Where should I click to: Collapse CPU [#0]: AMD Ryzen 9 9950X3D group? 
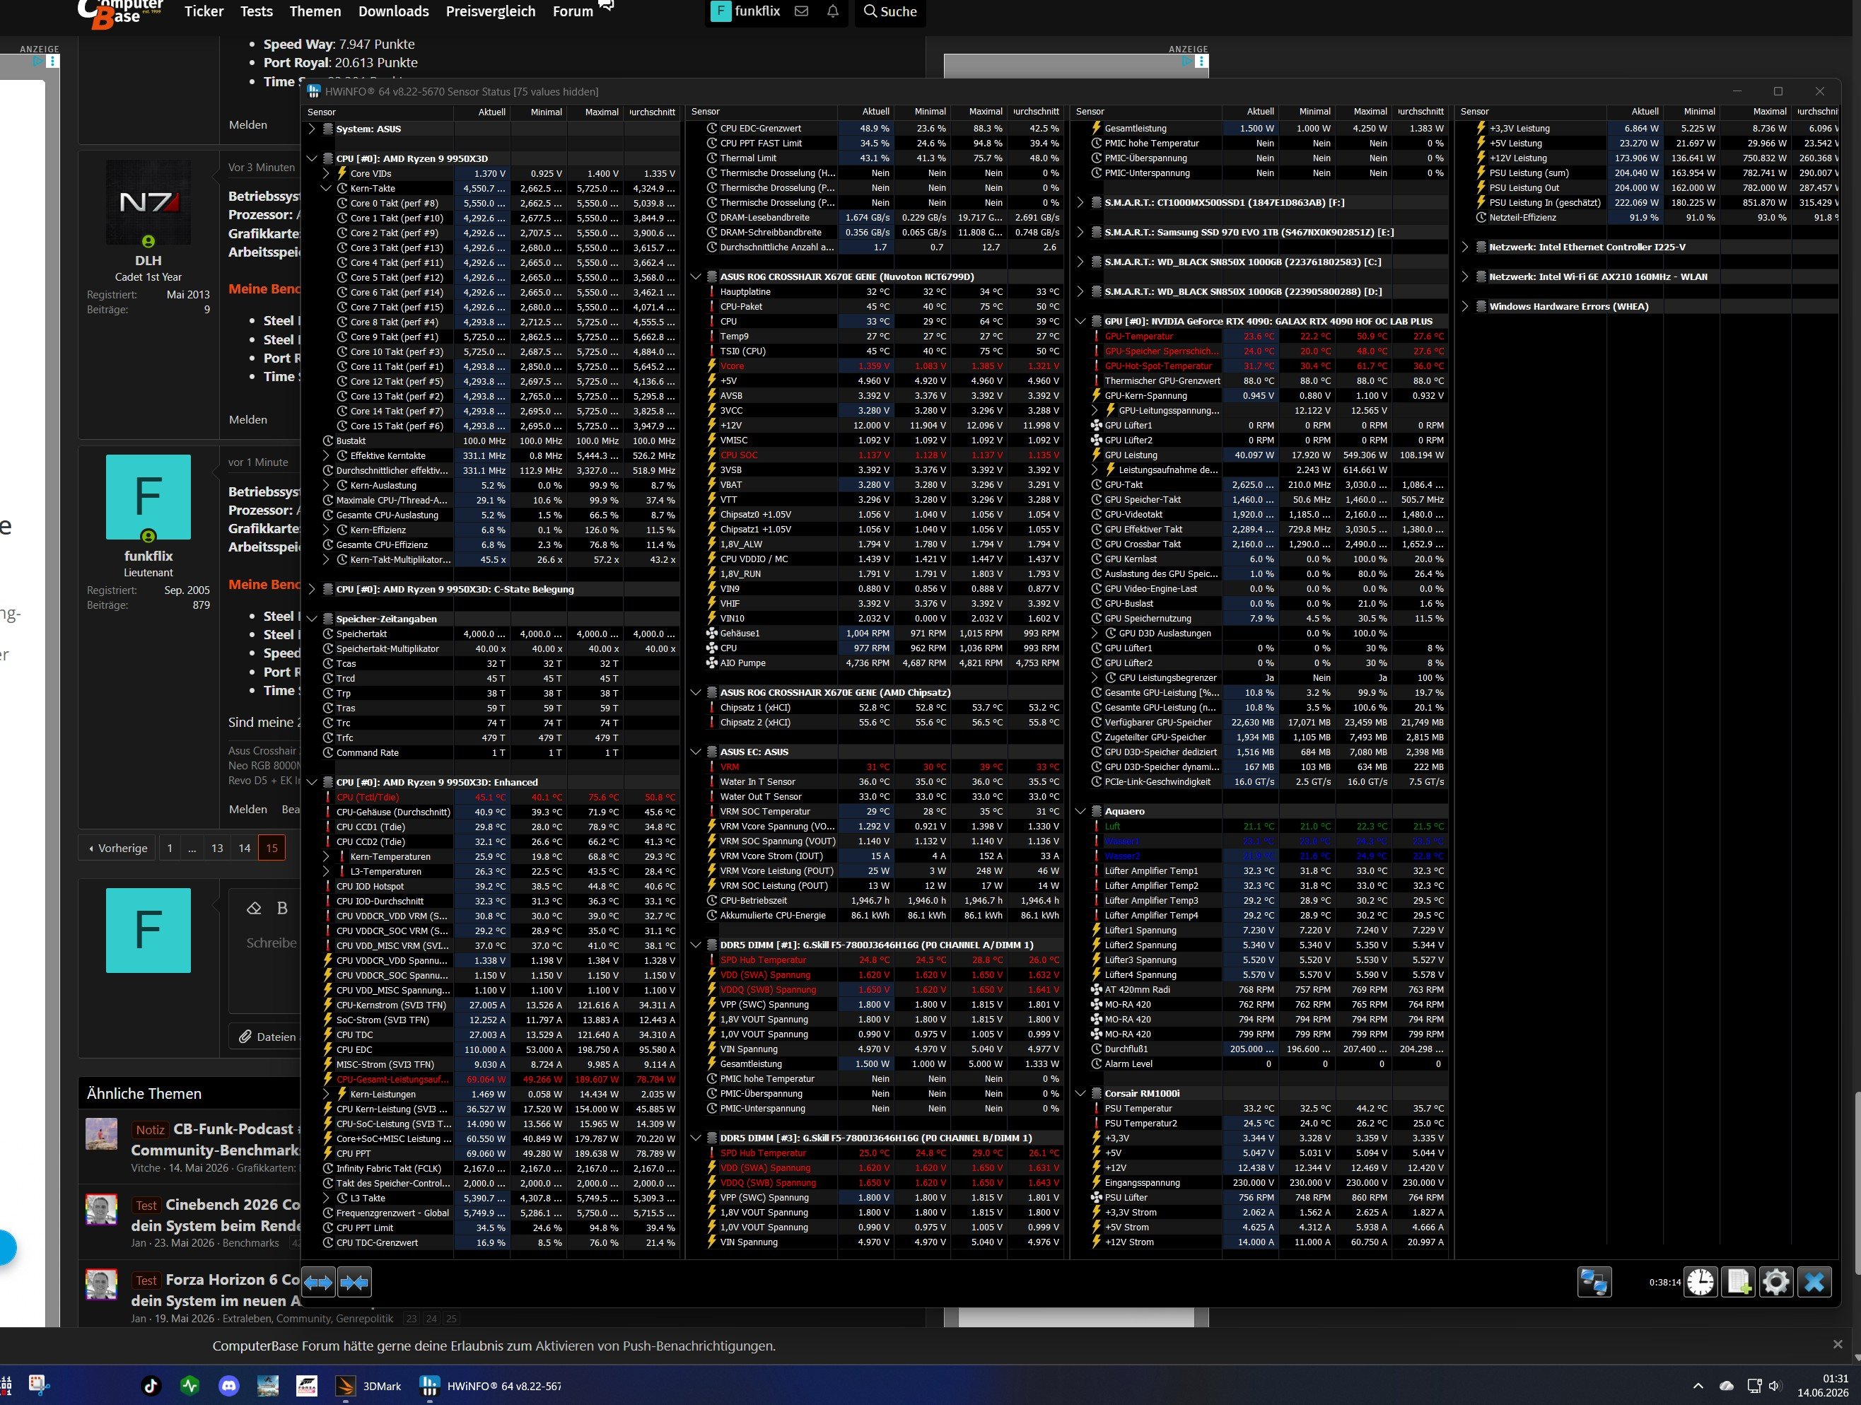point(312,158)
